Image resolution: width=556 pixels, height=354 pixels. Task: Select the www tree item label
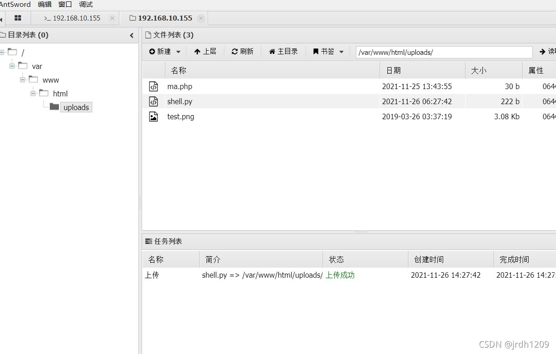tap(51, 80)
